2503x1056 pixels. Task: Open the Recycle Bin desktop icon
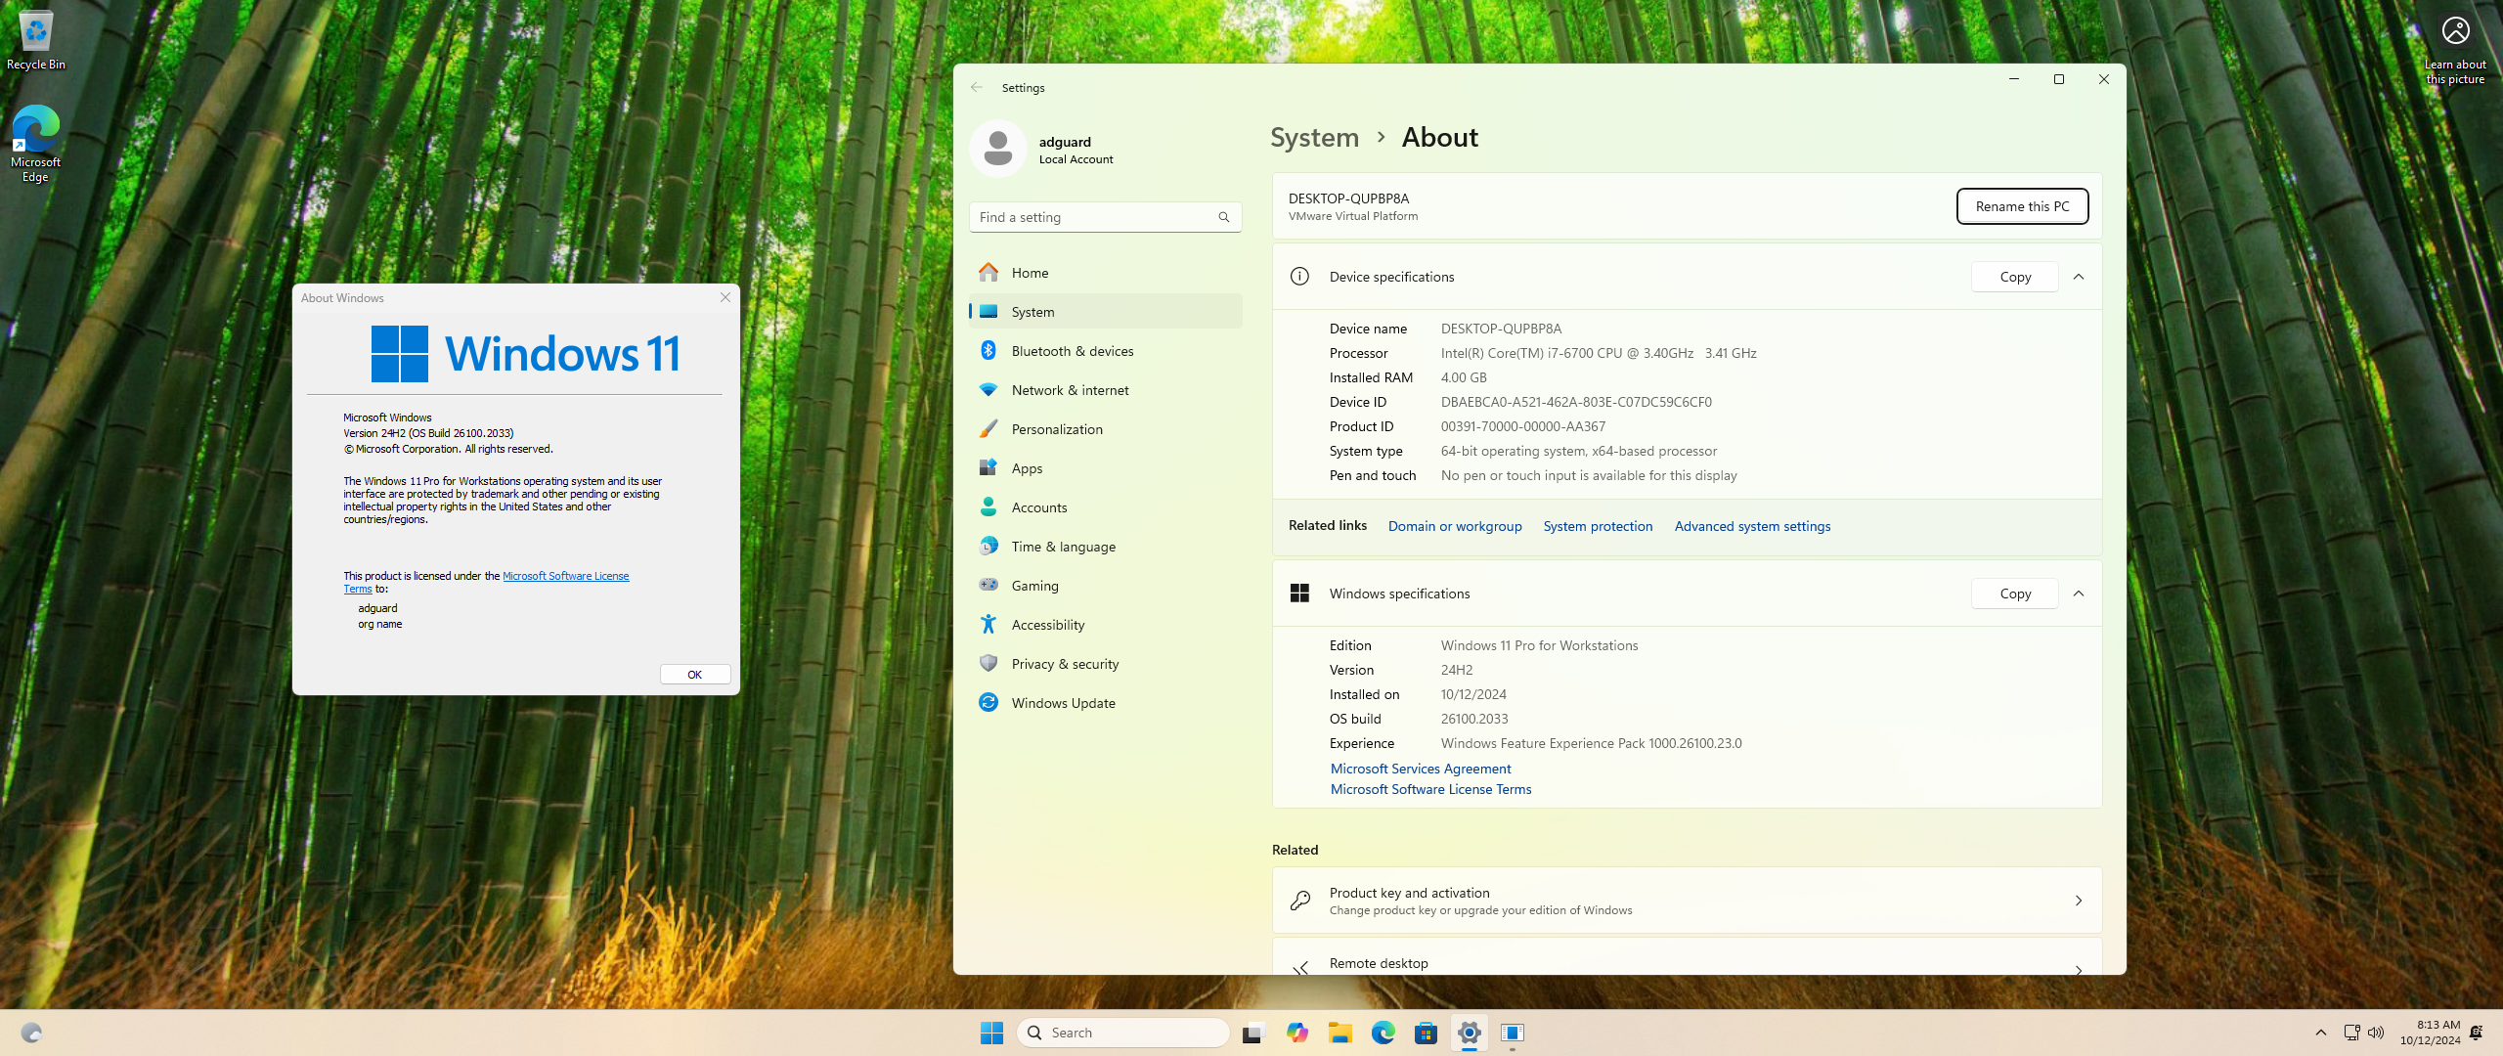[x=36, y=40]
